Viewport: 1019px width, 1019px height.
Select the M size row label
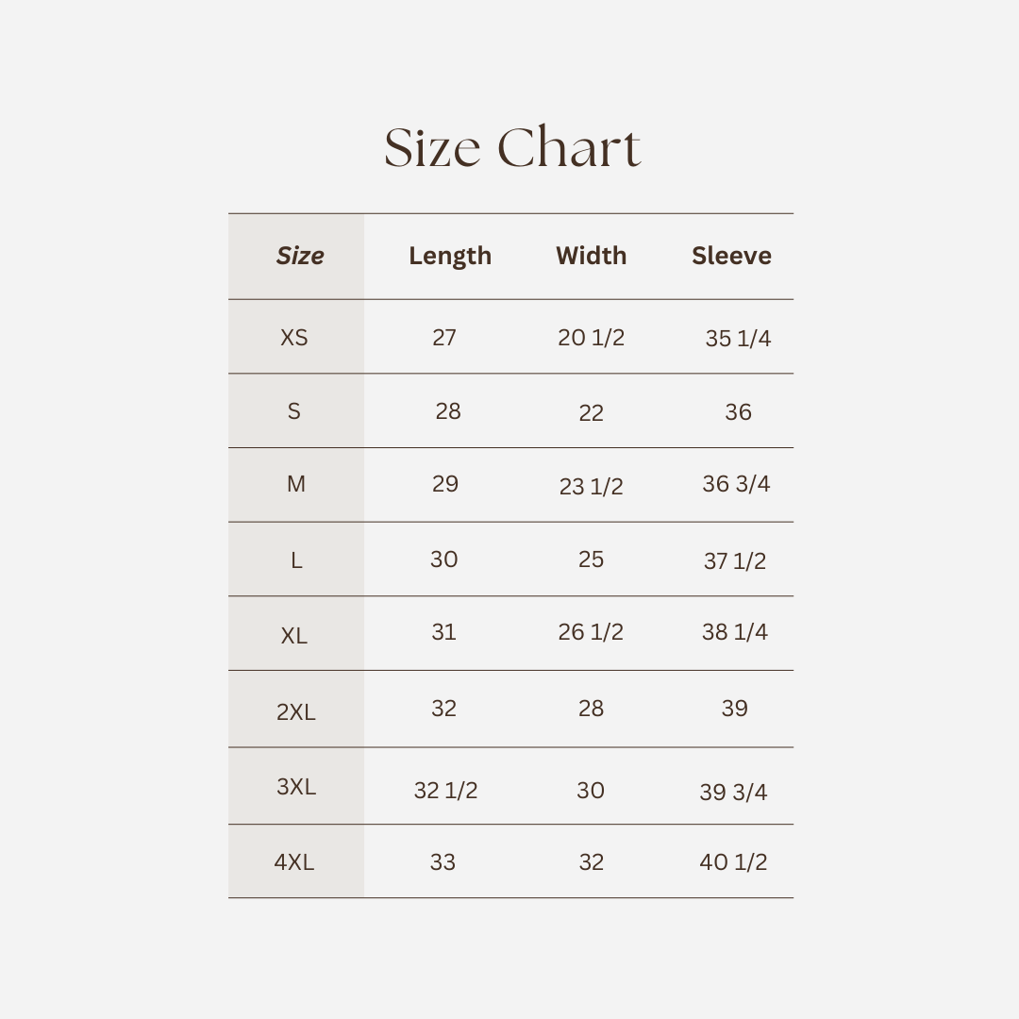(296, 484)
